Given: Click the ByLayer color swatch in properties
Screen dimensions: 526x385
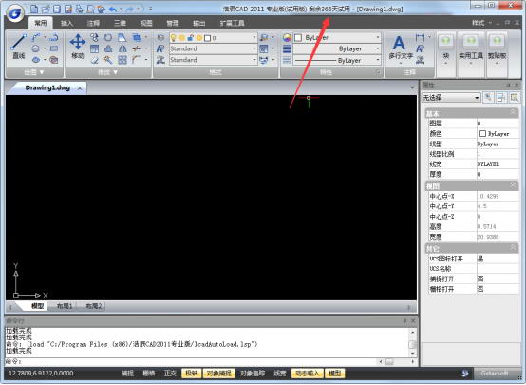Looking at the screenshot, I should (x=482, y=134).
